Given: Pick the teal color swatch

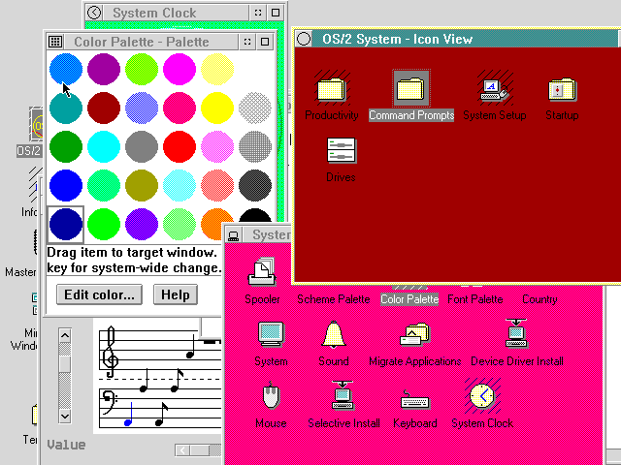Looking at the screenshot, I should point(66,108).
